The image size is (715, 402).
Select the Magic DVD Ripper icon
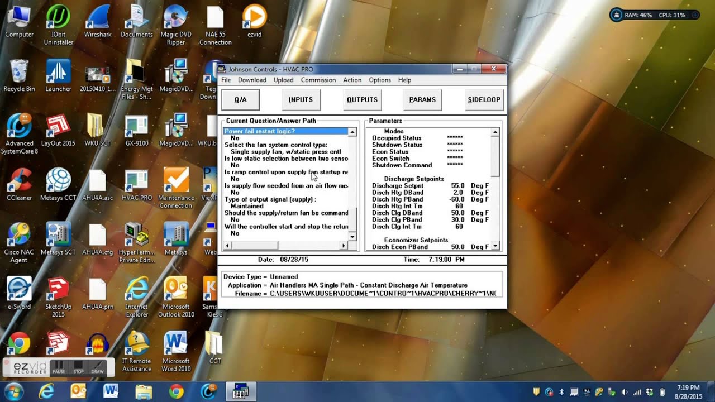coord(176,26)
